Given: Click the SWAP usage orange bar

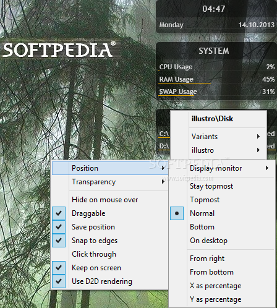Looking at the screenshot, I should (x=176, y=96).
